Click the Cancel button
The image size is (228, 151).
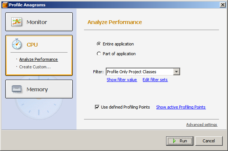[209, 141]
